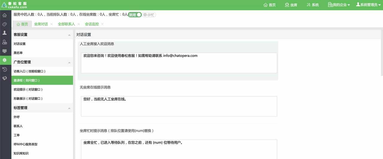Image resolution: width=383 pixels, height=159 pixels.
Task: Switch to the 首页 tab
Action: tap(22, 24)
